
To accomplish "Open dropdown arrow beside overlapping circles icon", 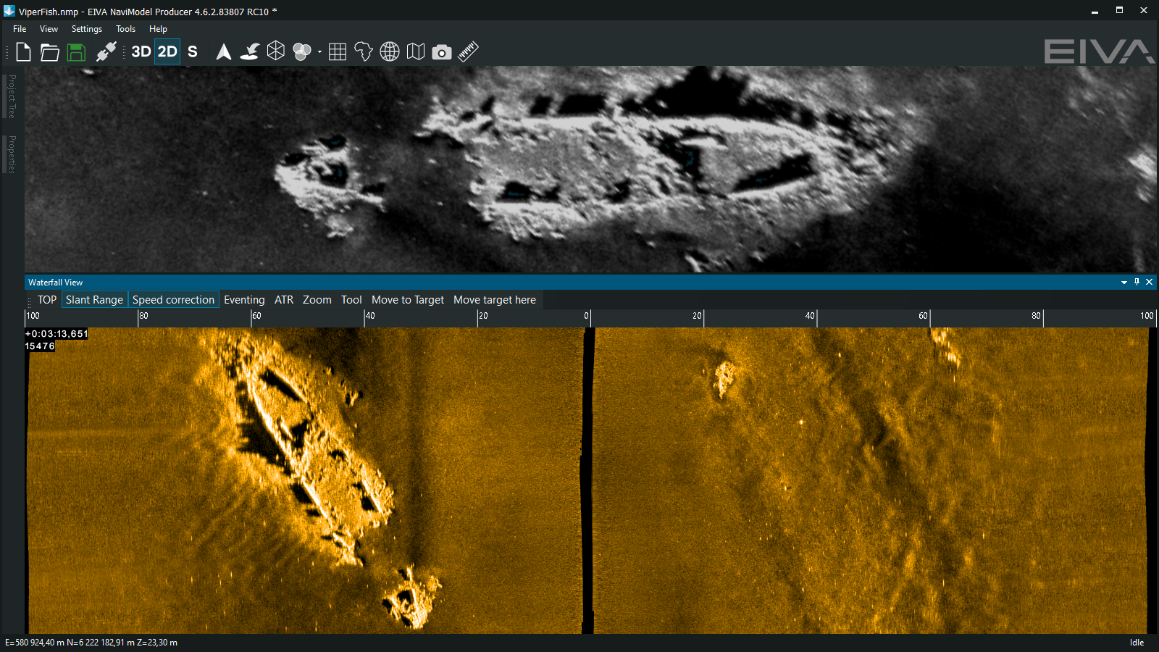I will pyautogui.click(x=319, y=52).
